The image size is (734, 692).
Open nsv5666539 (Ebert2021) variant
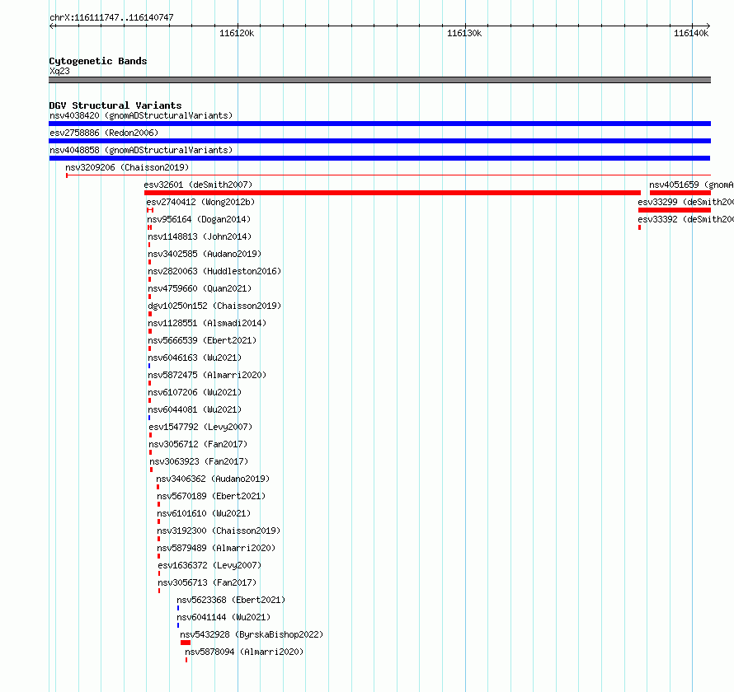coord(202,340)
